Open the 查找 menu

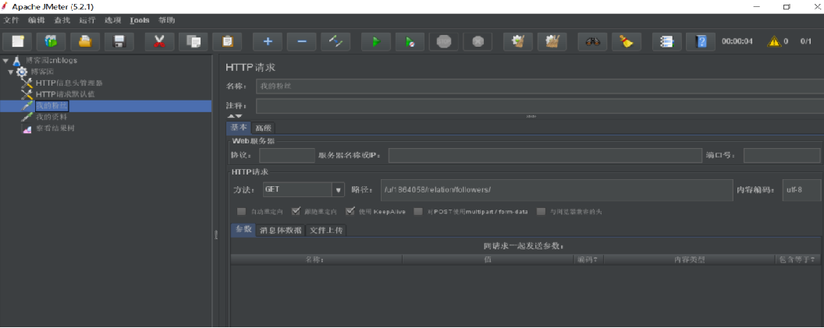(x=62, y=20)
